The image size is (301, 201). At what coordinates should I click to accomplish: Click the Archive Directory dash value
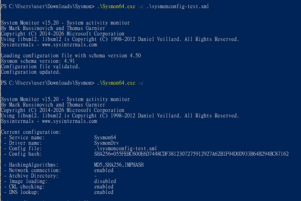[95, 176]
